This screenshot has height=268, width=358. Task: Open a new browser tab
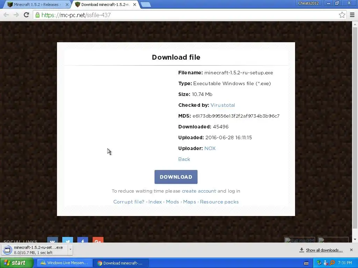[145, 5]
